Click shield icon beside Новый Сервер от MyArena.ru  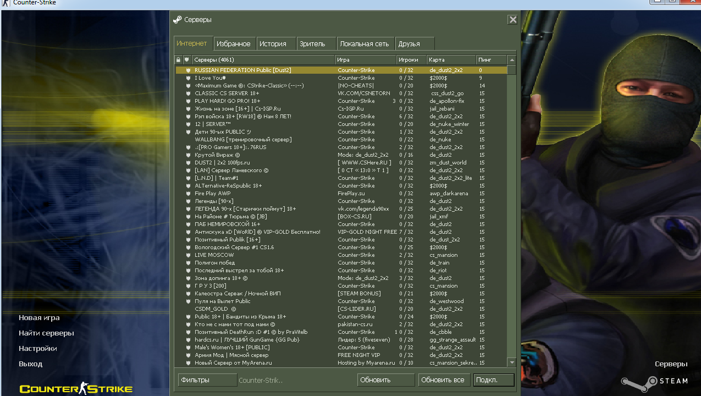pos(188,363)
